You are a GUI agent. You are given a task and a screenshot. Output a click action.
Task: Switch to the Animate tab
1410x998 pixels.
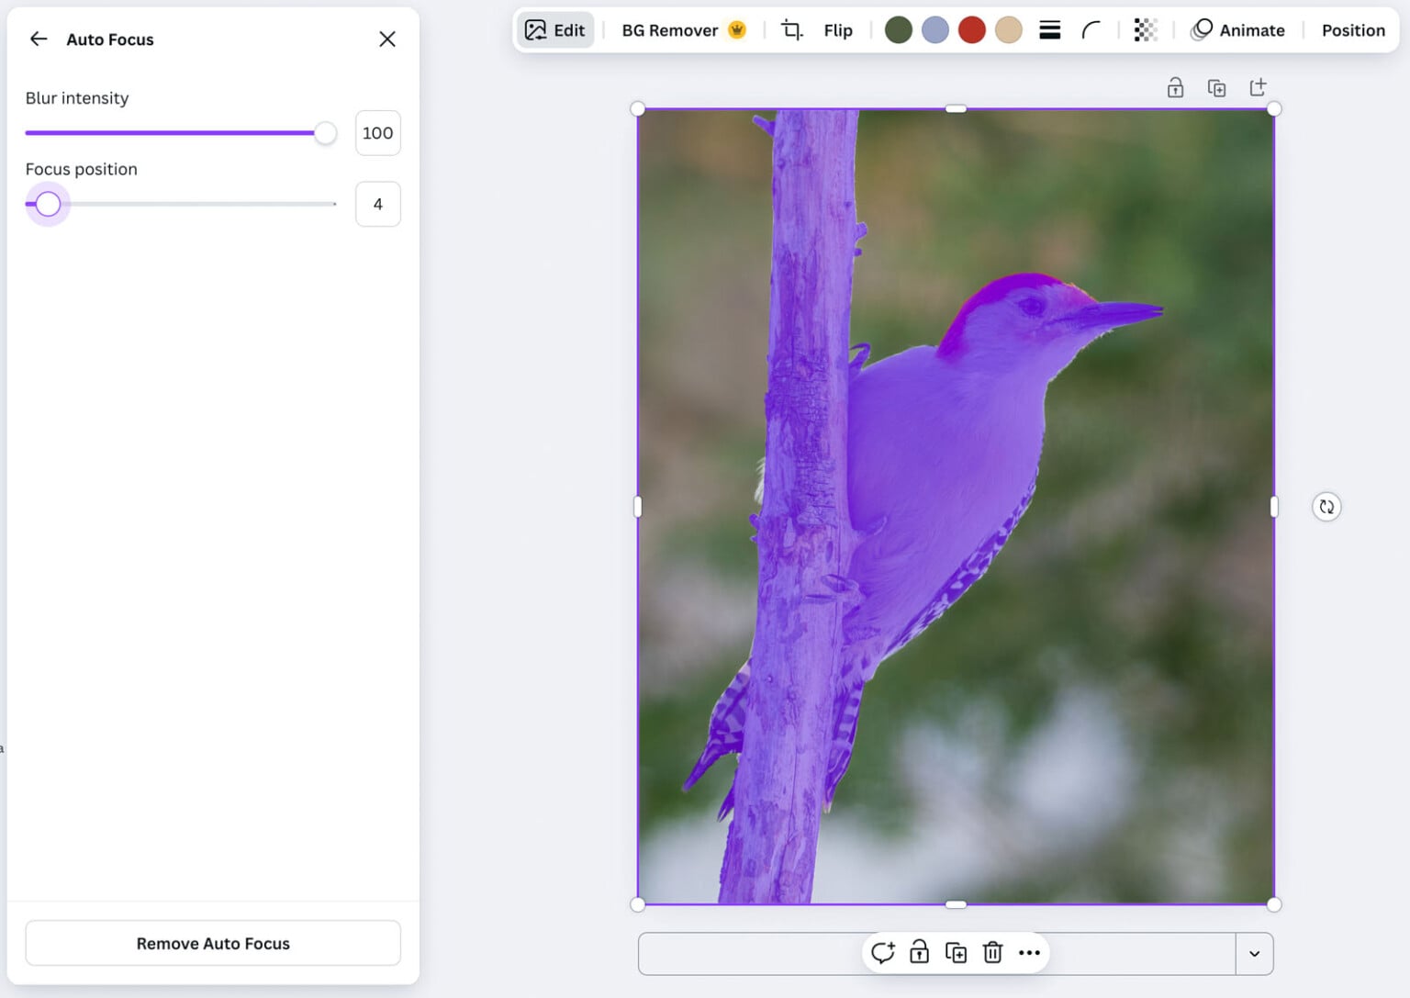(1238, 30)
